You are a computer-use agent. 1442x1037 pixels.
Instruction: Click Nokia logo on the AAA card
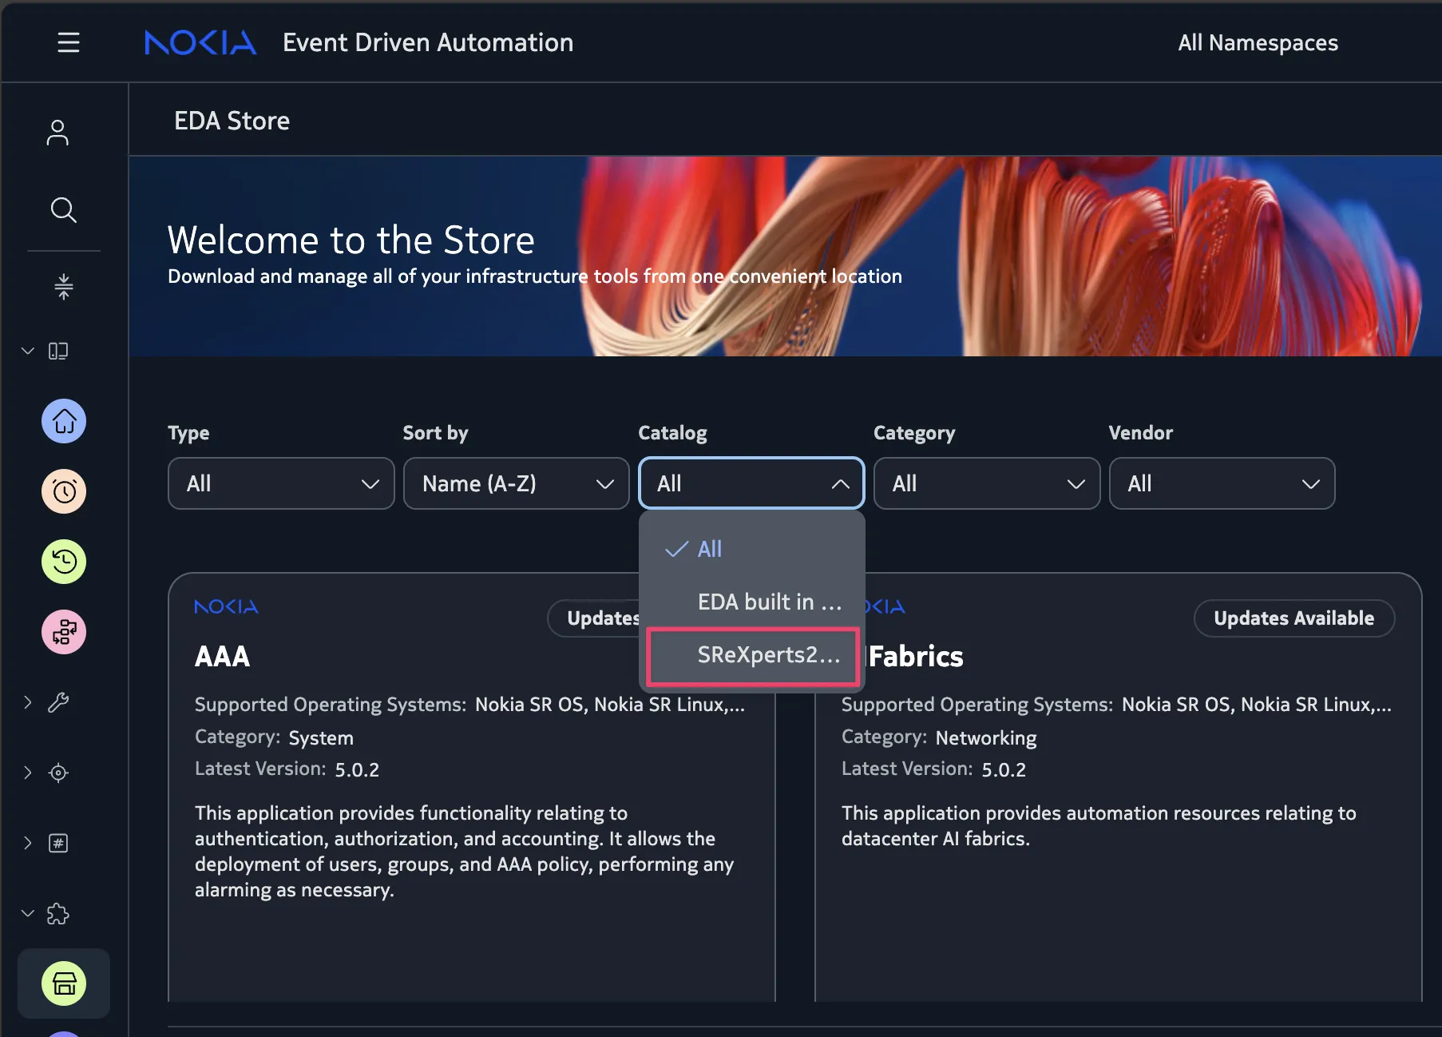(x=227, y=607)
